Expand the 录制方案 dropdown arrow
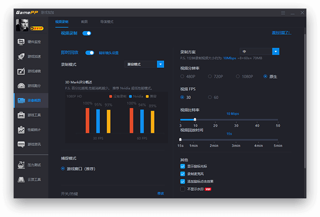Viewport: 320px width, 217px height. [x=276, y=51]
